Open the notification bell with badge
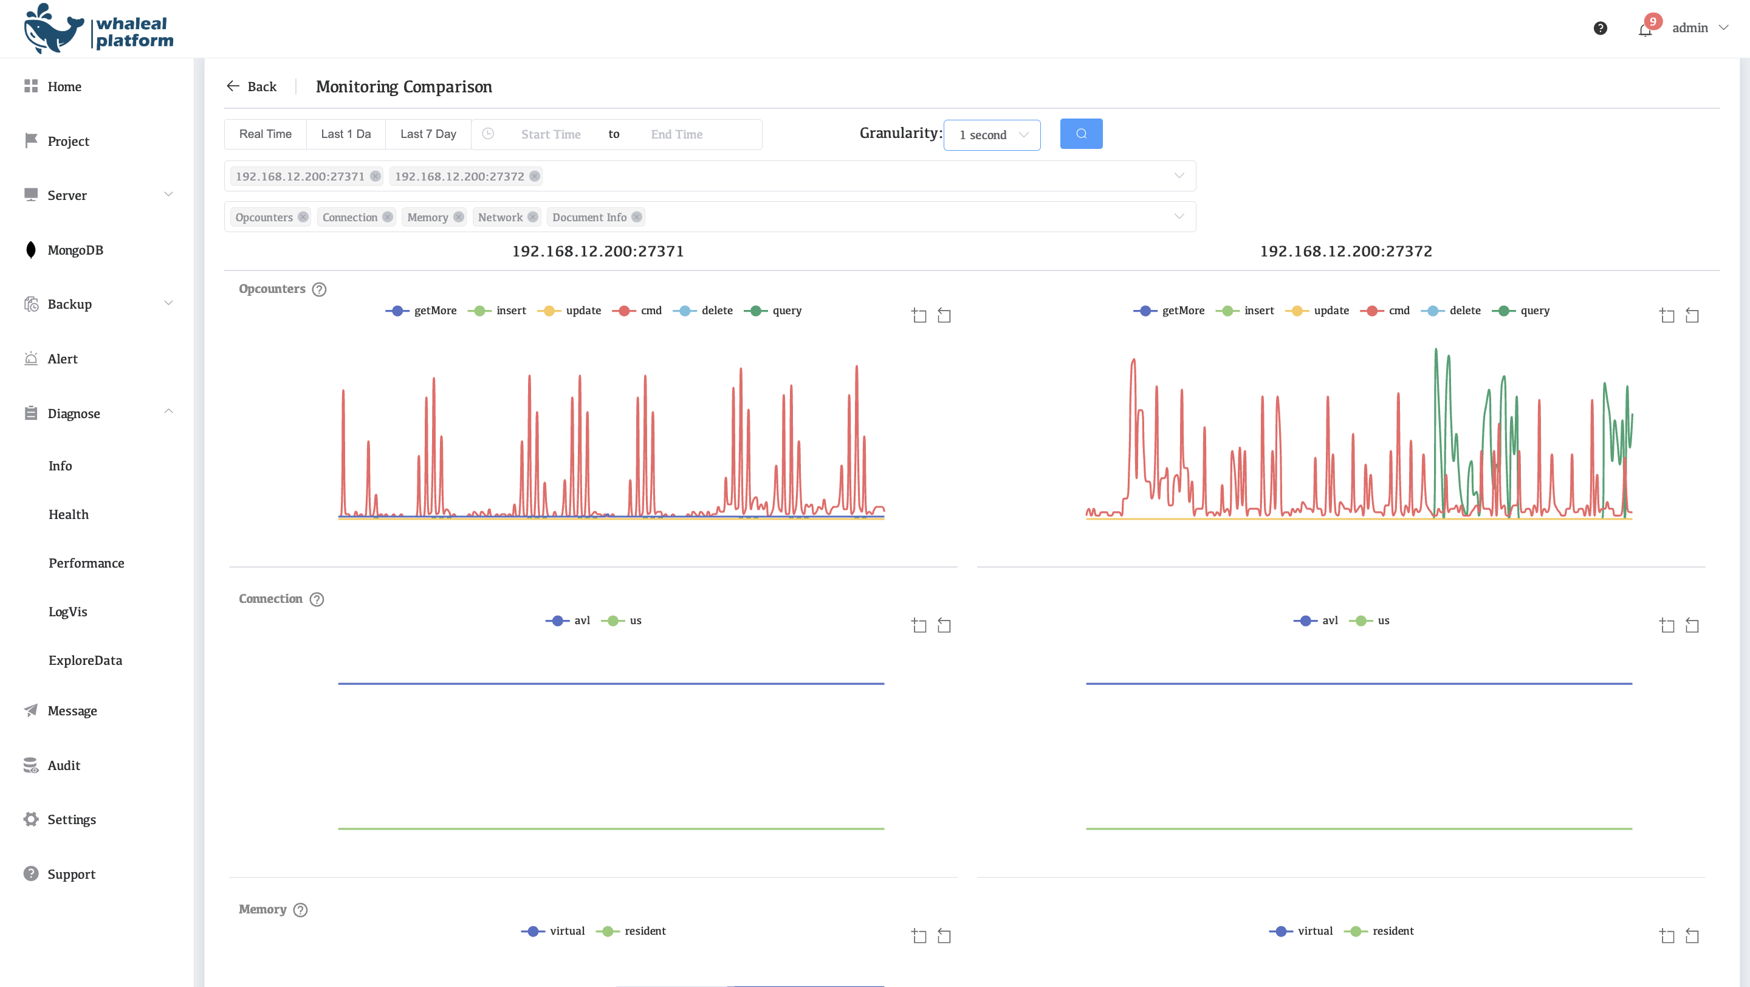 point(1645,29)
